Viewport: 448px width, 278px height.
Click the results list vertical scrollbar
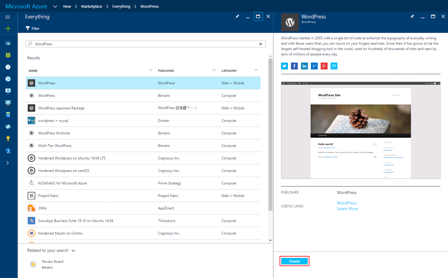[x=270, y=134]
